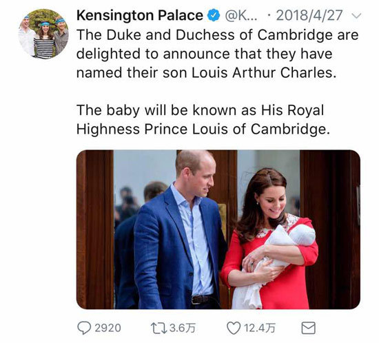Click the blue verified badge
This screenshot has width=379, height=343.
click(214, 16)
